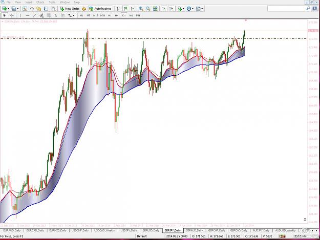Image resolution: width=320 pixels, height=240 pixels.
Task: Switch to MN monthly timeframe
Action: [138, 15]
